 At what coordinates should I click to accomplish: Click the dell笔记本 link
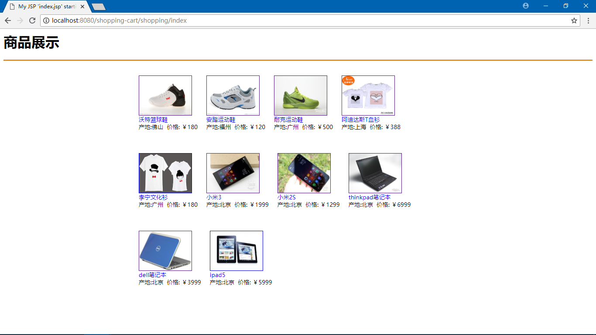click(x=152, y=275)
